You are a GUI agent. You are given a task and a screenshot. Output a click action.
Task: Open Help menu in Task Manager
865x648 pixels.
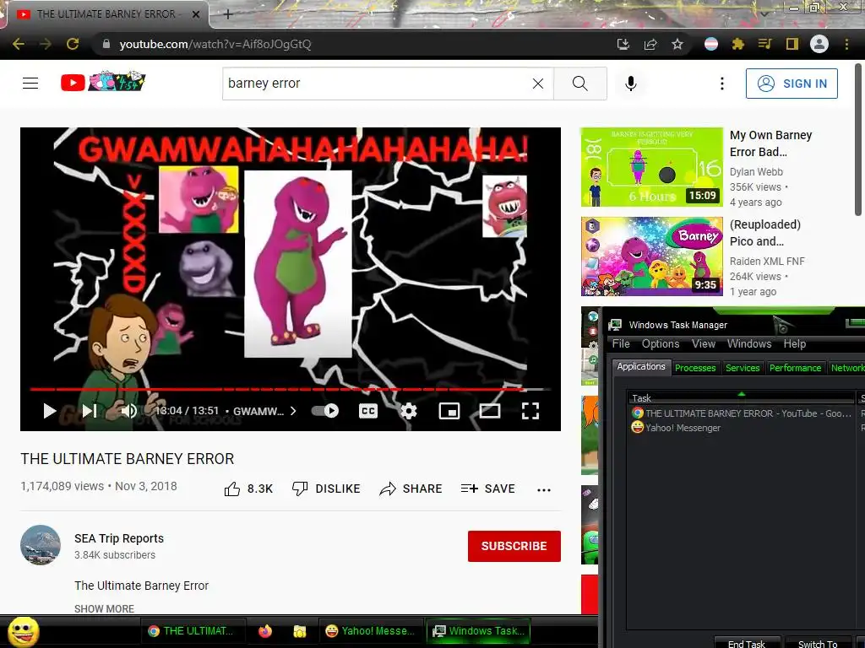[x=794, y=344]
